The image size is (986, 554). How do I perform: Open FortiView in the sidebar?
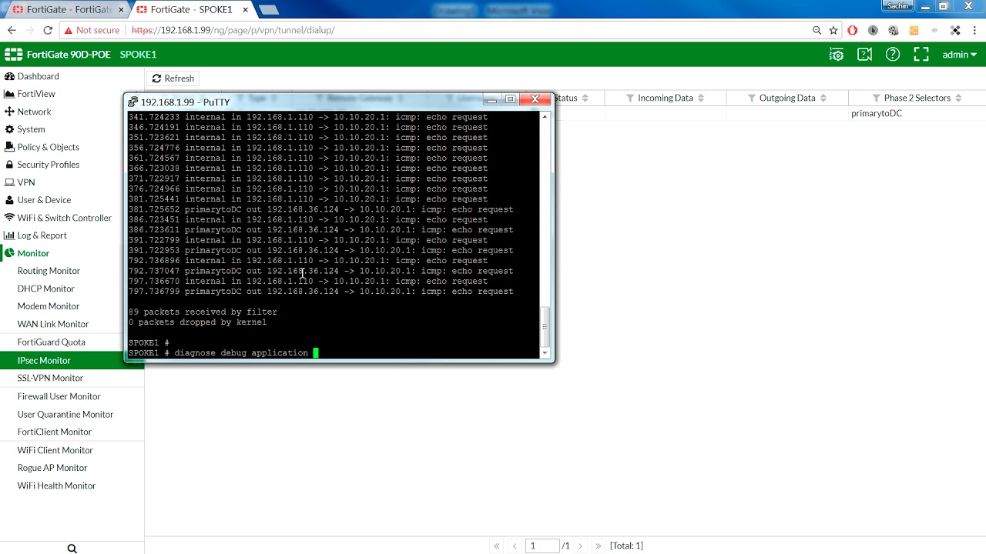(x=36, y=94)
